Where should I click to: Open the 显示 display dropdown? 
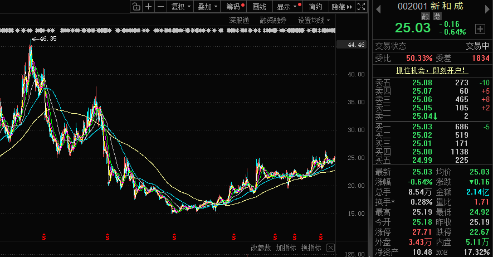tap(287, 7)
